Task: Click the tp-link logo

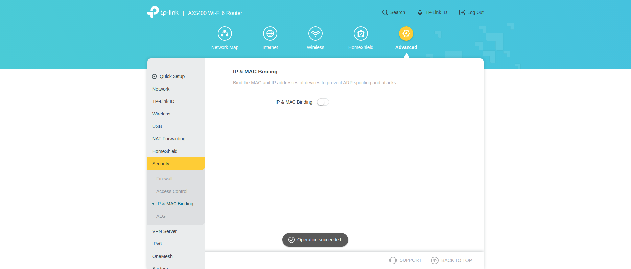Action: pyautogui.click(x=163, y=12)
